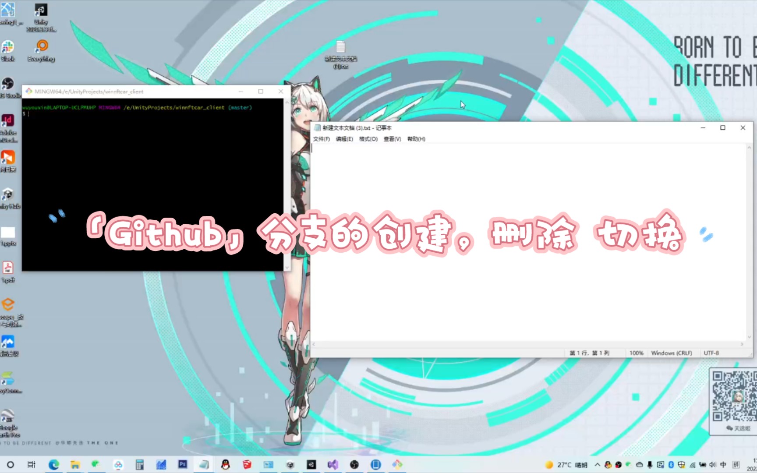Expand hidden system tray icons

tap(597, 465)
